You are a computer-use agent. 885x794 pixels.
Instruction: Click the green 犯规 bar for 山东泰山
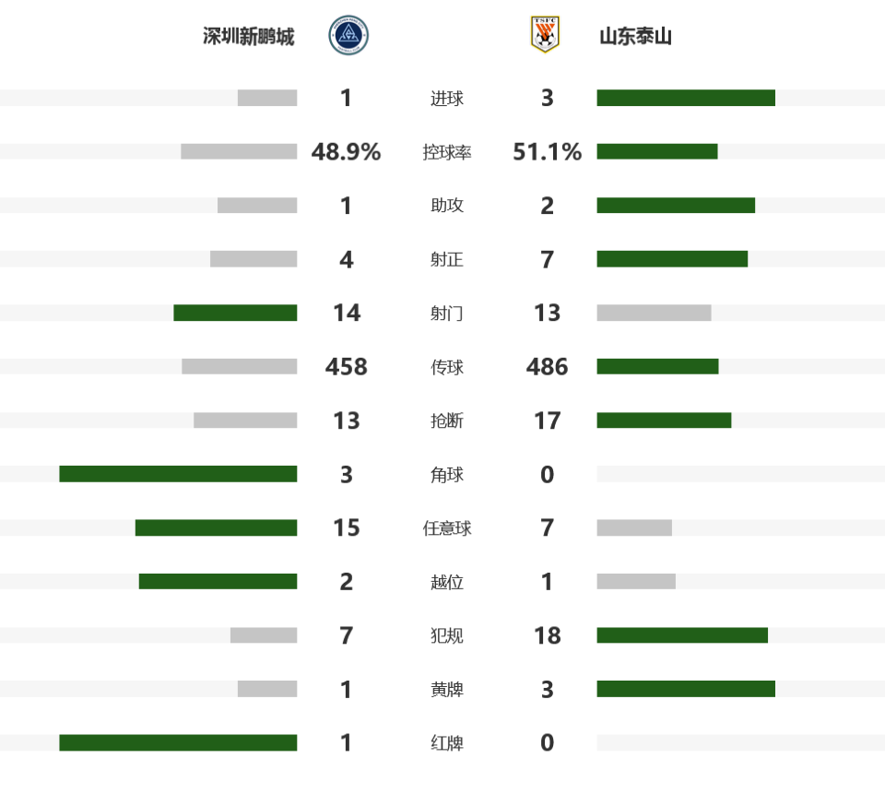tap(682, 635)
